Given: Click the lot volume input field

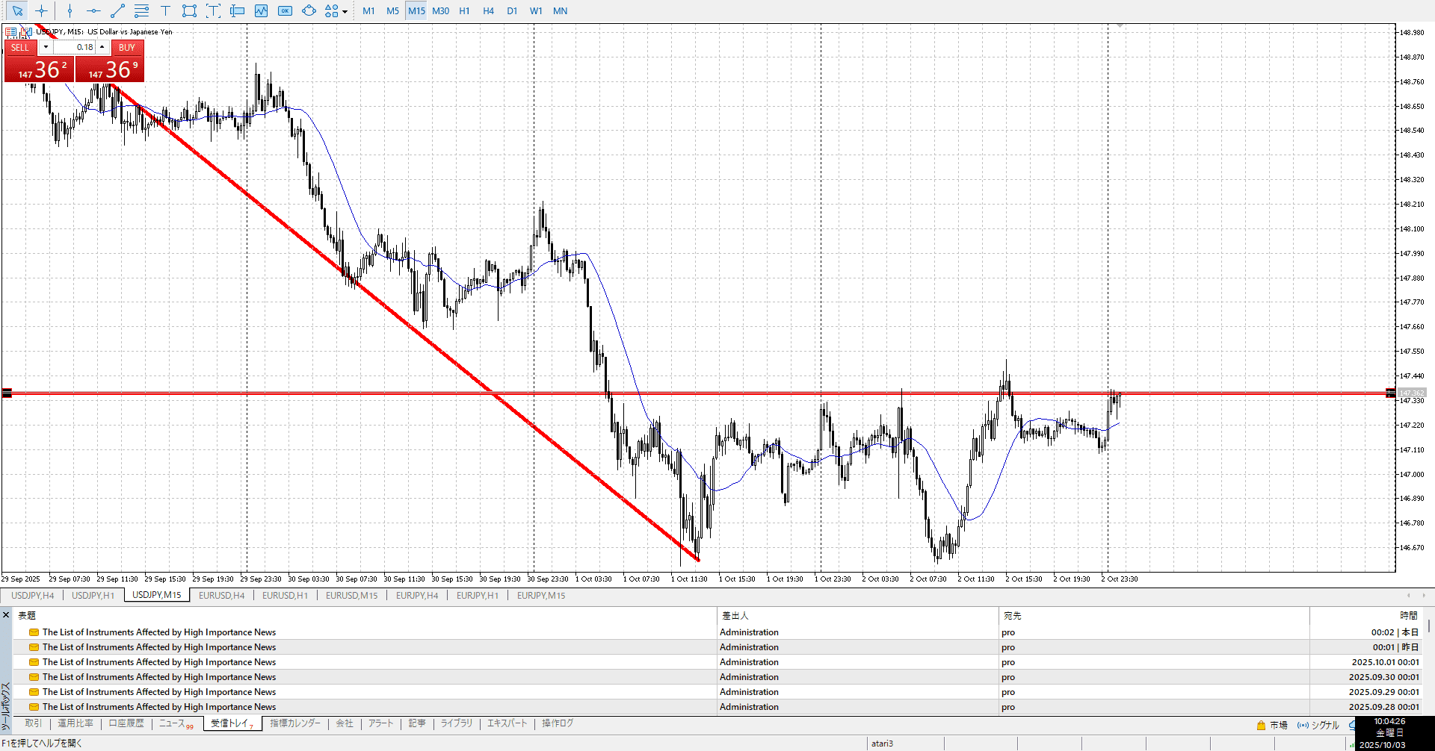Looking at the screenshot, I should coord(75,47).
